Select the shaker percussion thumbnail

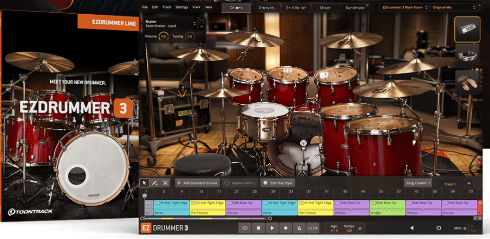coord(467,29)
